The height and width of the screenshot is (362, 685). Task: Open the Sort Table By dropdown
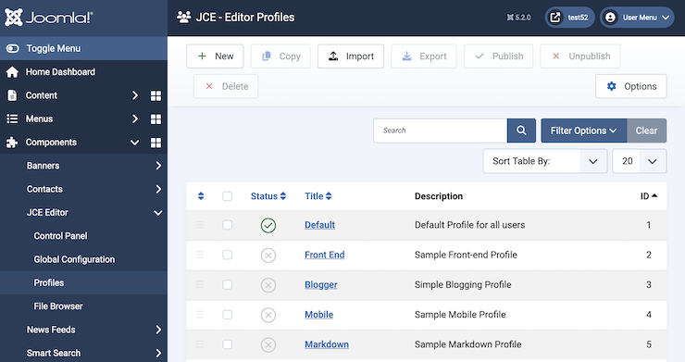[545, 161]
